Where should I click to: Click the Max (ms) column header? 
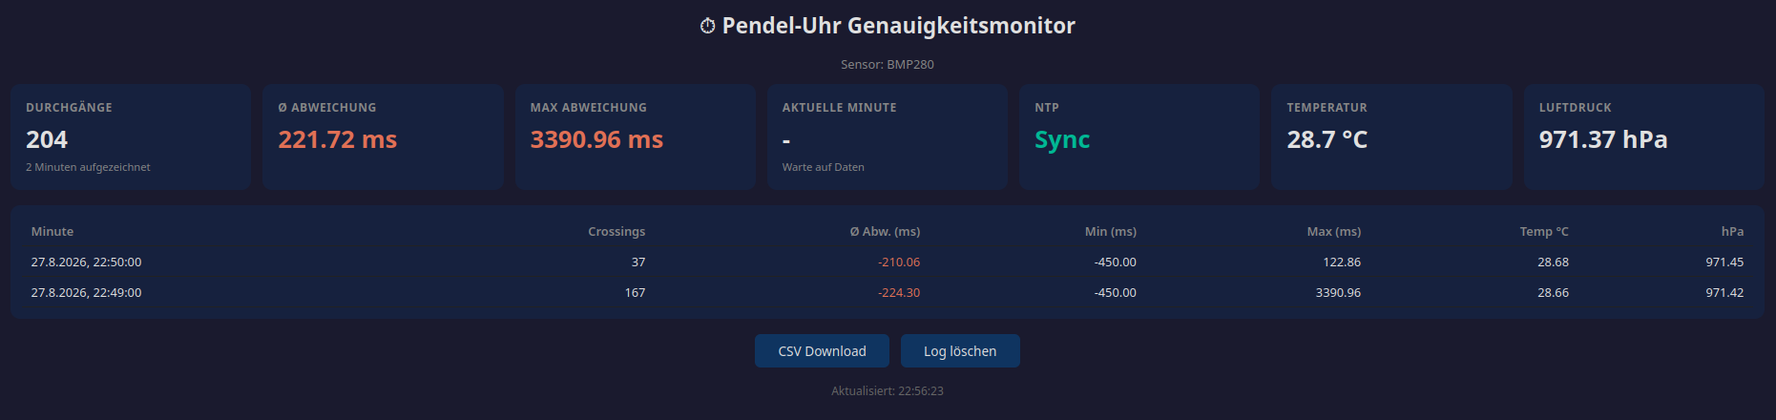pos(1334,231)
